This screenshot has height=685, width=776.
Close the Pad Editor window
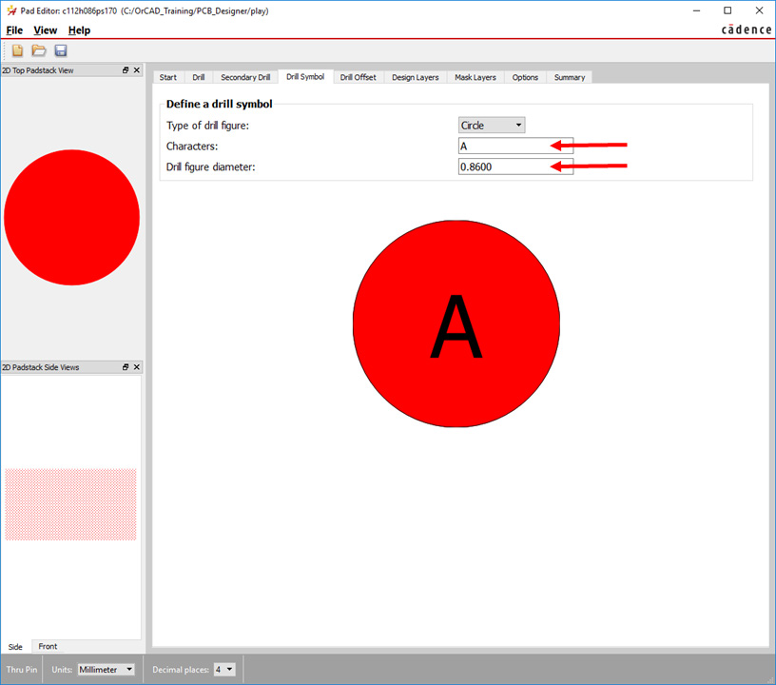tap(759, 10)
